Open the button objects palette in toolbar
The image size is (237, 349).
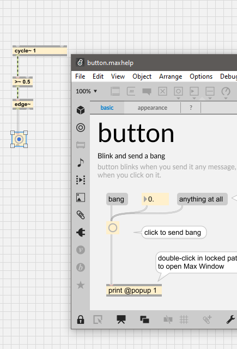178,92
